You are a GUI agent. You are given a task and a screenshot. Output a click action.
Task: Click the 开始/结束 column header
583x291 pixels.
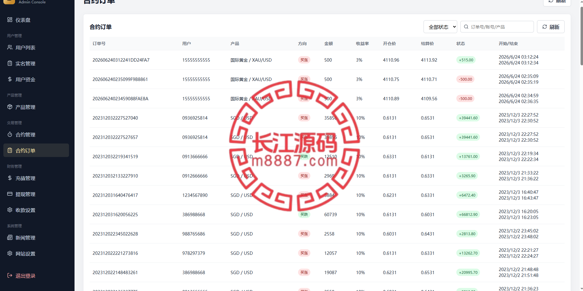pyautogui.click(x=508, y=44)
